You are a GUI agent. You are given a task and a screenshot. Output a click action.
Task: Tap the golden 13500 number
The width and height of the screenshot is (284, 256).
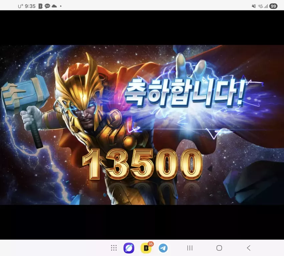(x=142, y=164)
